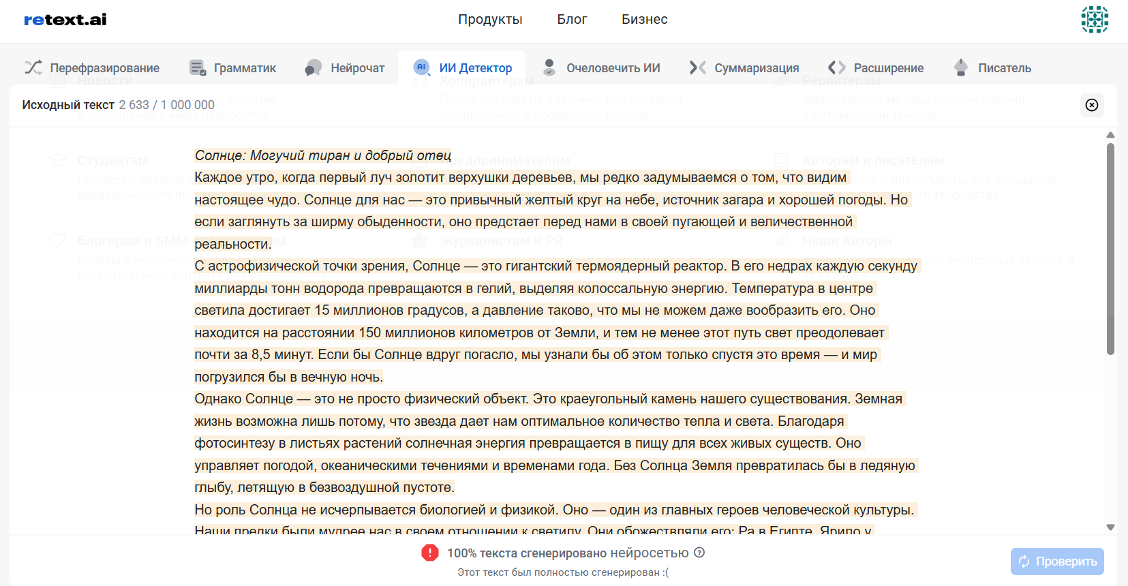Open the help question-mark icon near нейросетью

(x=699, y=553)
